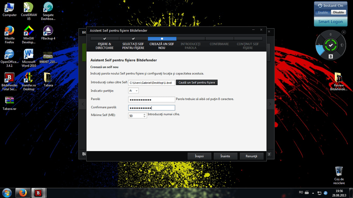Click Caută un Seif pentru fișiere button
The image size is (353, 198).
[x=197, y=82]
